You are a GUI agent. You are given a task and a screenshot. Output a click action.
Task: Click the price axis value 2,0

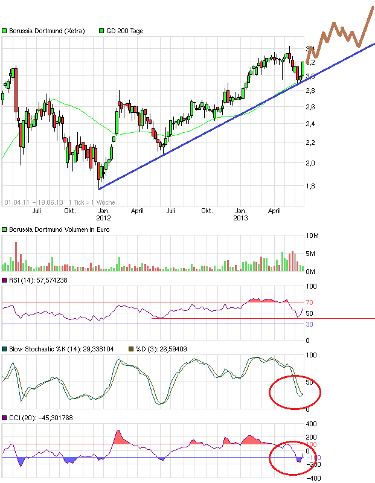pos(310,163)
